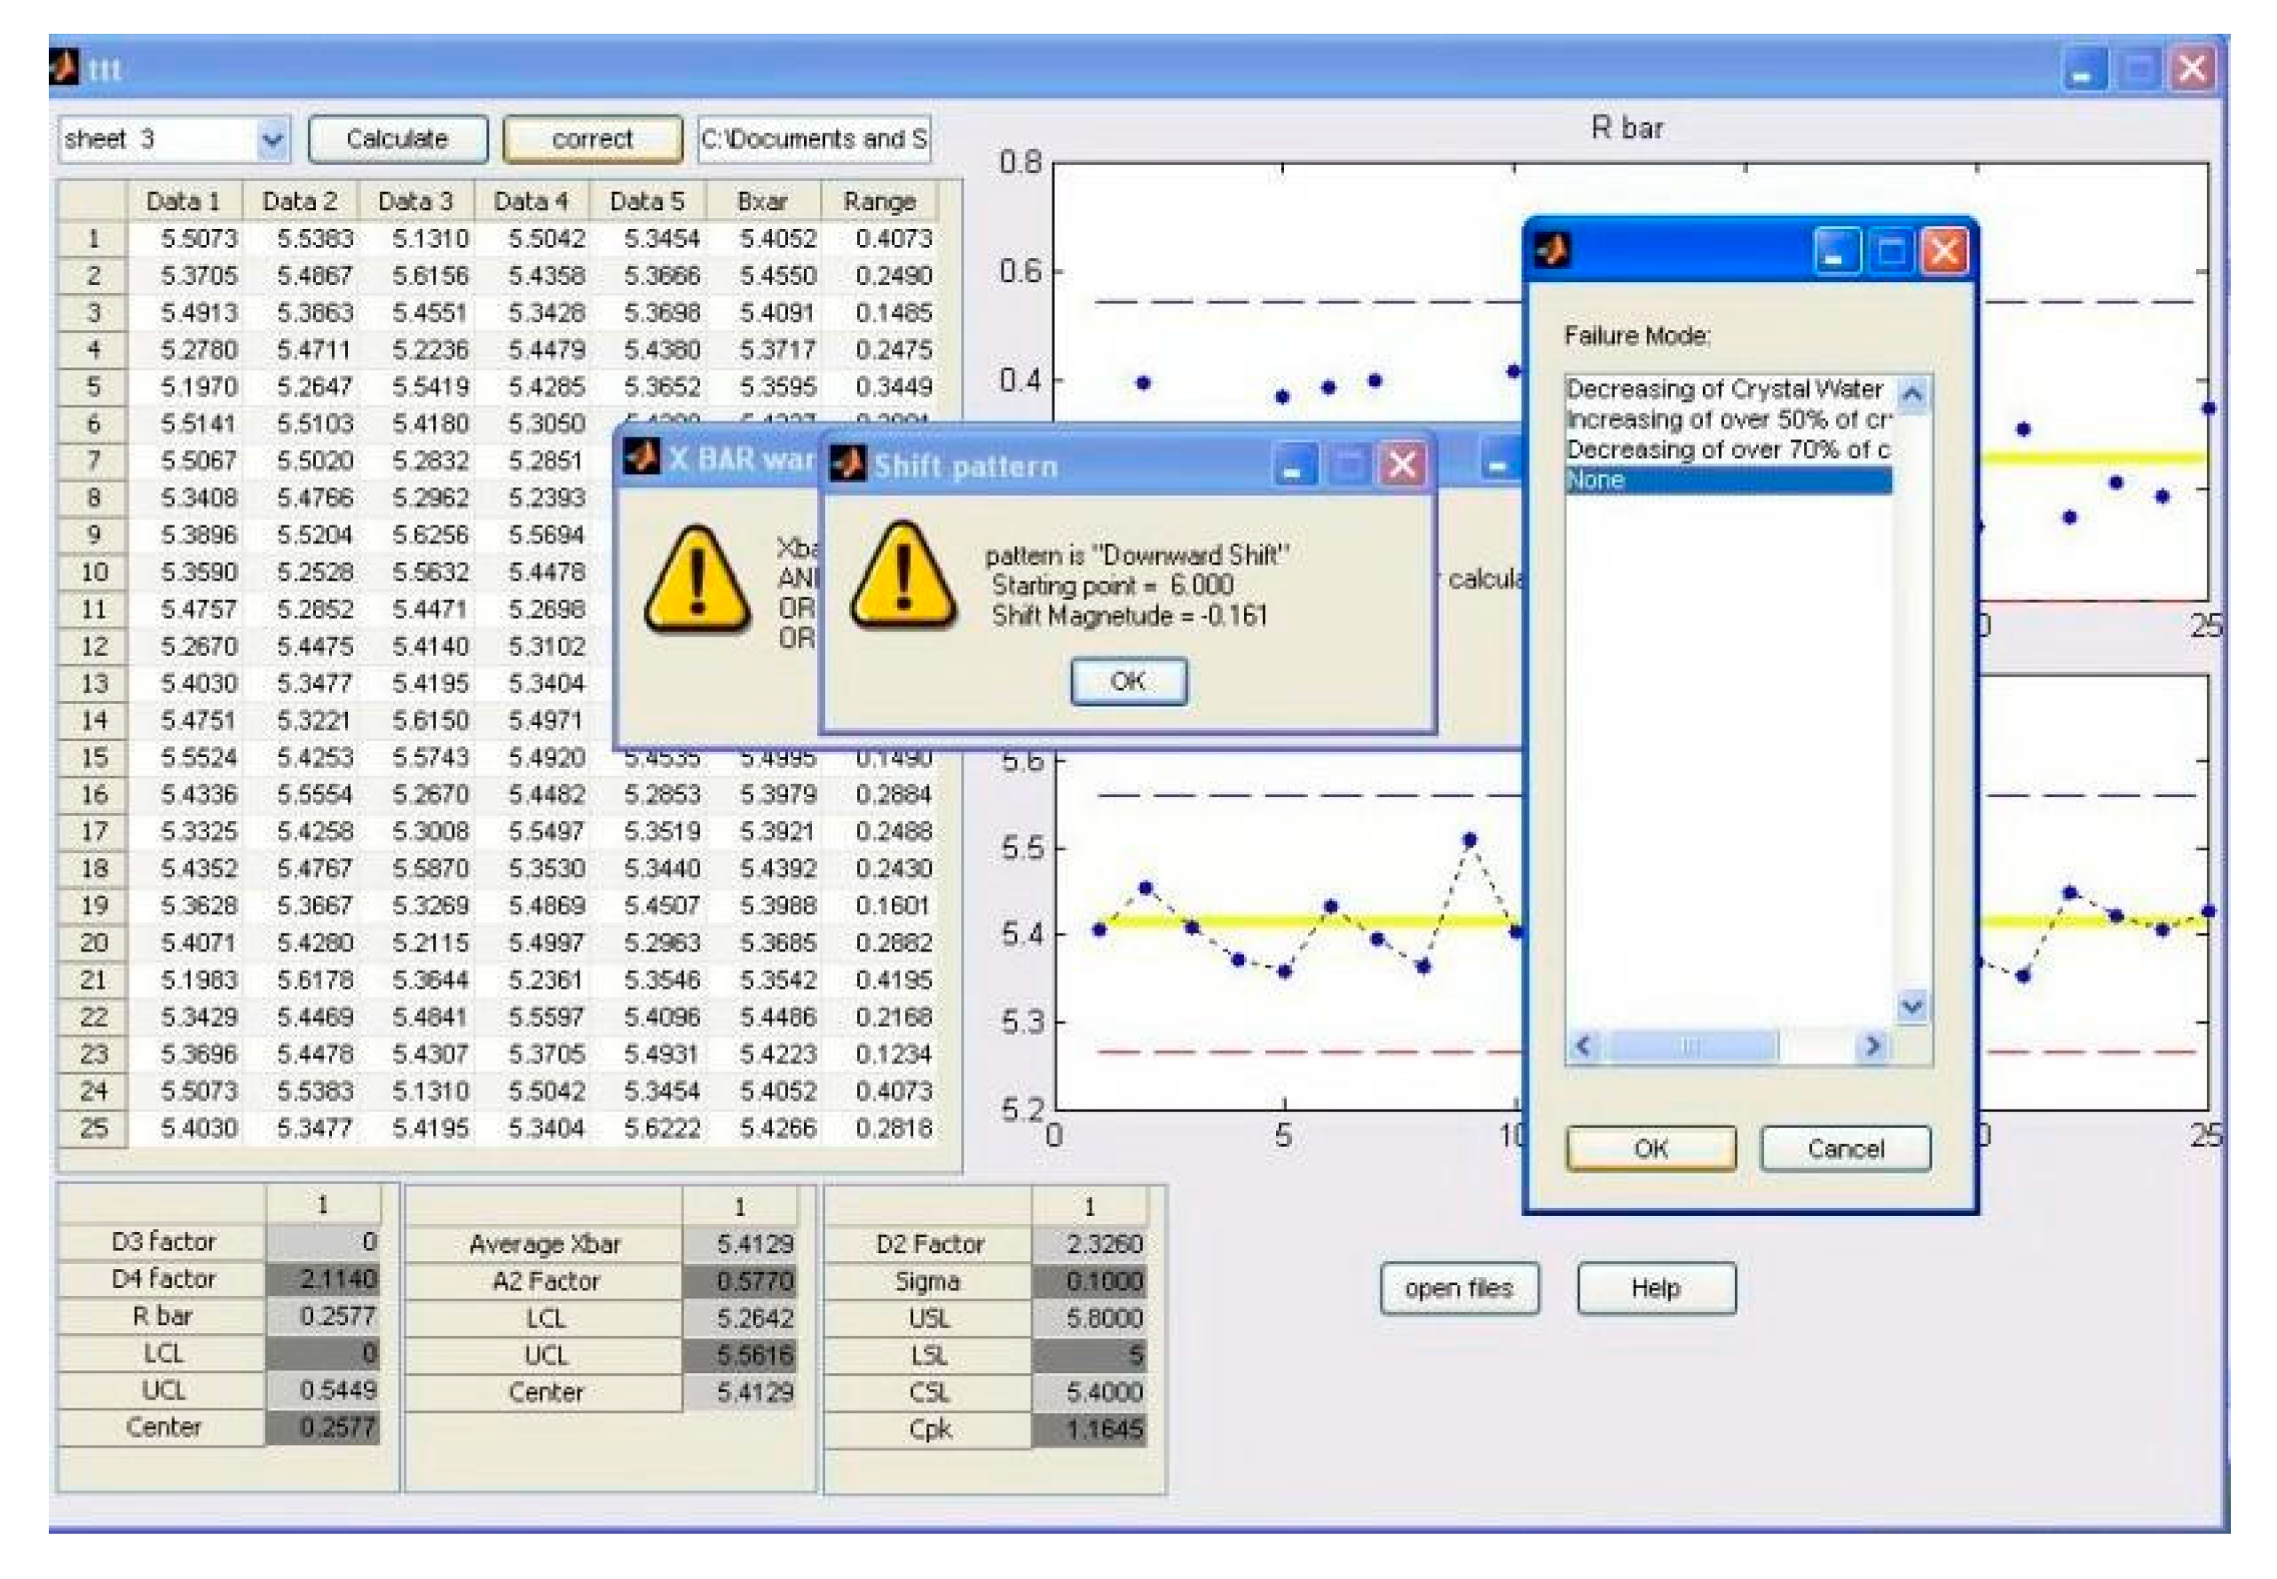Viewport: 2277px width, 1579px height.
Task: Open the sheet 3 selection dropdown
Action: click(274, 138)
